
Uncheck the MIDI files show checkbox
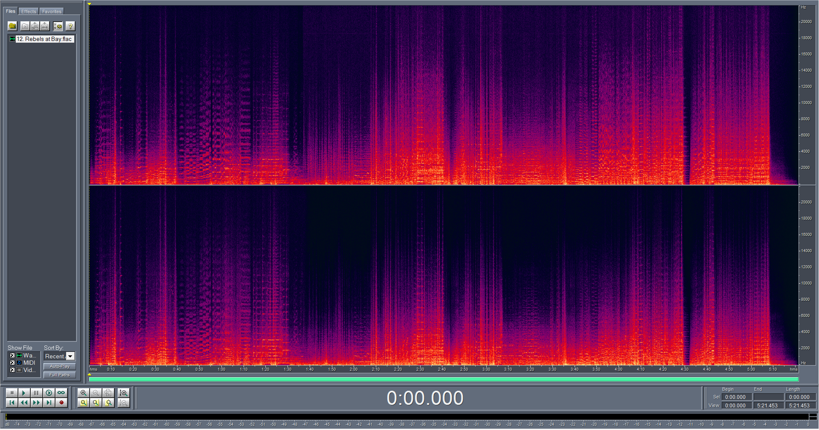click(x=12, y=363)
